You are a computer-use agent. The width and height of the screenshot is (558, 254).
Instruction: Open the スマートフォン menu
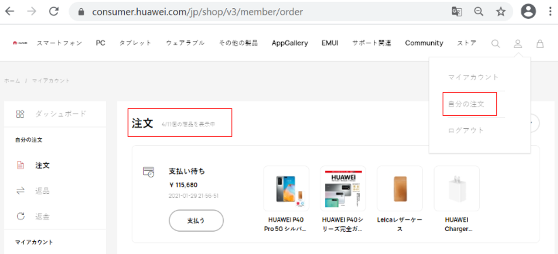click(59, 43)
